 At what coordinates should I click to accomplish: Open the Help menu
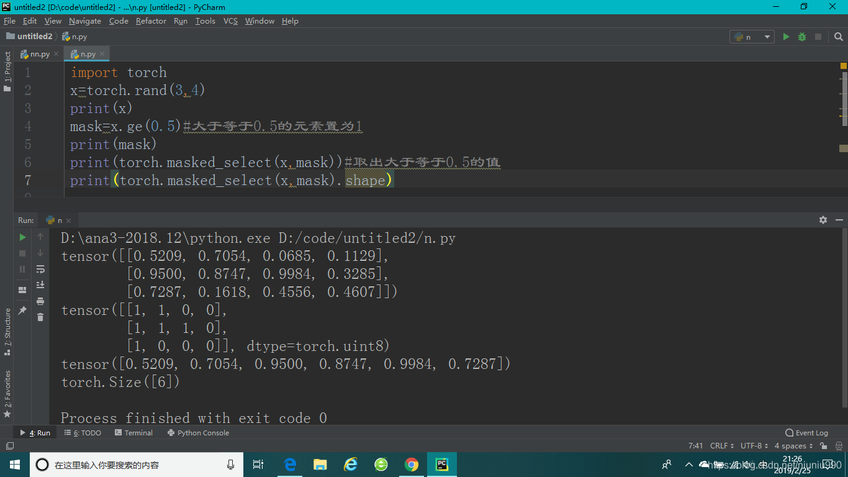290,20
